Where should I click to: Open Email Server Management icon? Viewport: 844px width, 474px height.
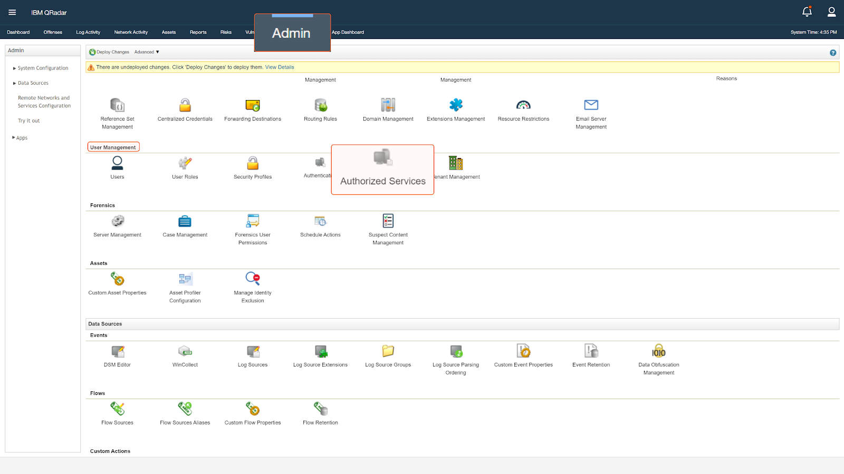(591, 105)
